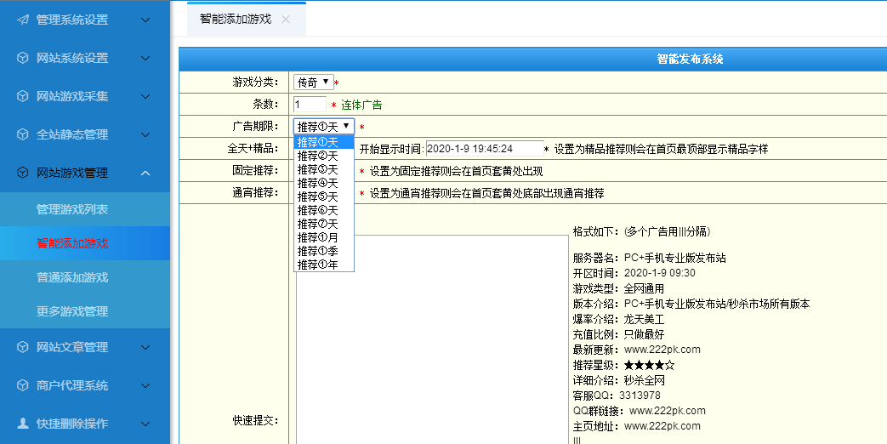Click the 爆率介绍 龙天美工 line

click(x=618, y=319)
